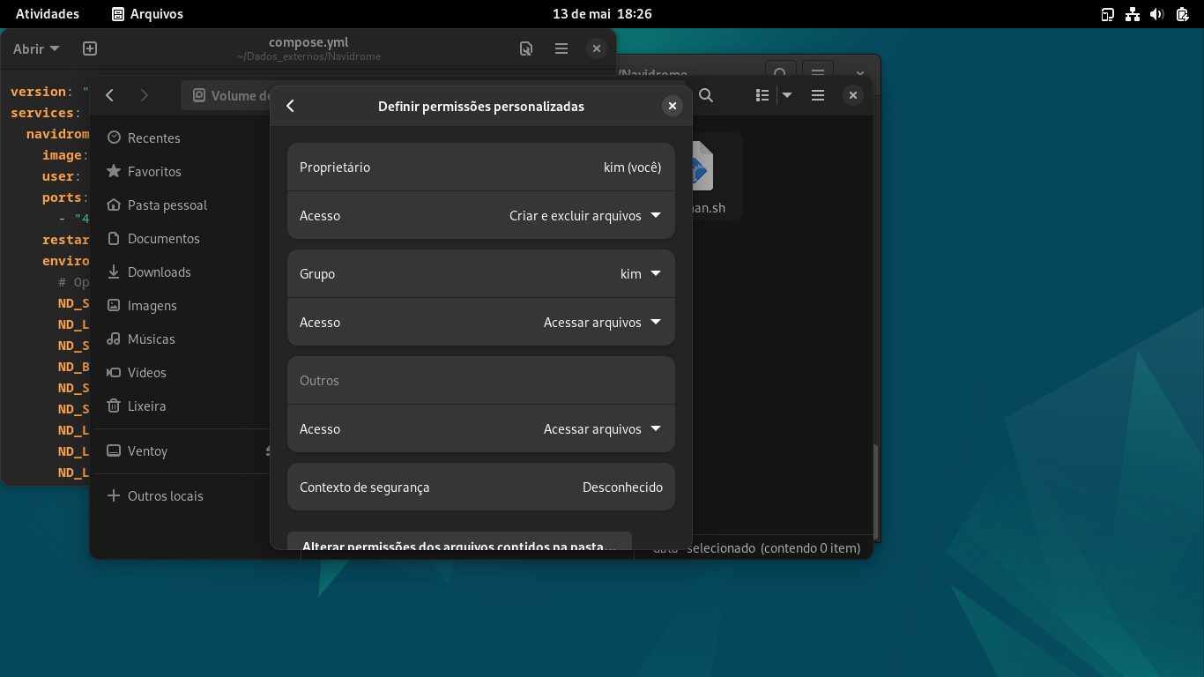Viewport: 1204px width, 677px height.
Task: Open text editor hamburger menu
Action: point(561,48)
